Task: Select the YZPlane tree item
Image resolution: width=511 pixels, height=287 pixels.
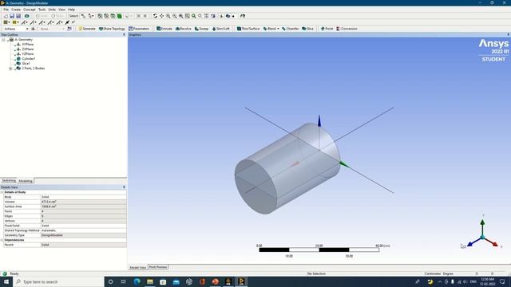Action: tap(27, 53)
